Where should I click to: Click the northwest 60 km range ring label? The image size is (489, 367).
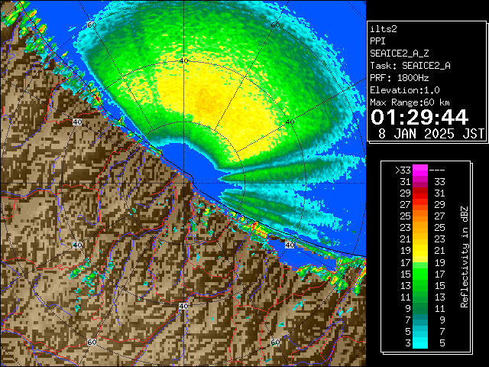[x=92, y=25]
